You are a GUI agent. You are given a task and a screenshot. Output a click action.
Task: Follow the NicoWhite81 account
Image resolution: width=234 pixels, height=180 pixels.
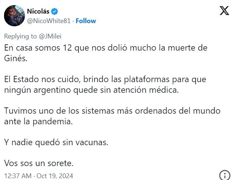click(x=86, y=21)
